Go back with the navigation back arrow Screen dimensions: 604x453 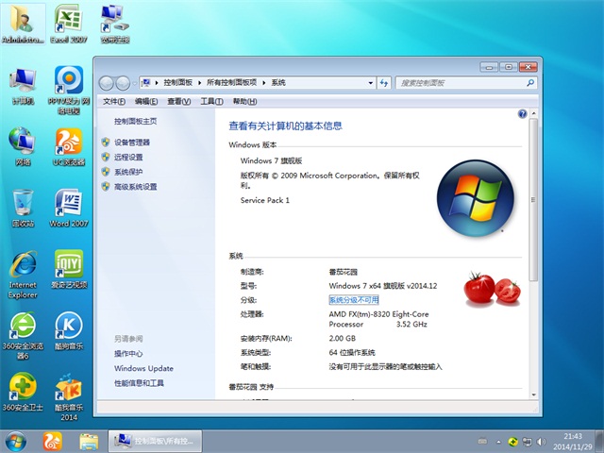pos(107,83)
